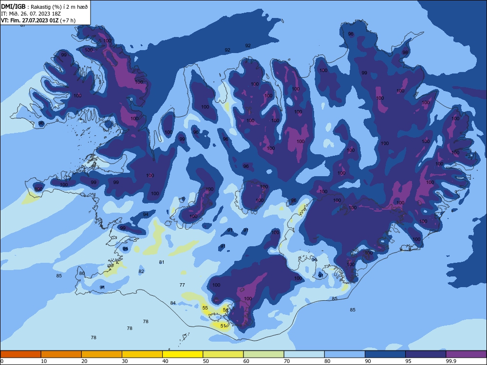This screenshot has width=487, height=365.
Task: Click the 'VT: Fim. 27.07.2023 01Z (+7 h)' line
Action: (x=38, y=20)
